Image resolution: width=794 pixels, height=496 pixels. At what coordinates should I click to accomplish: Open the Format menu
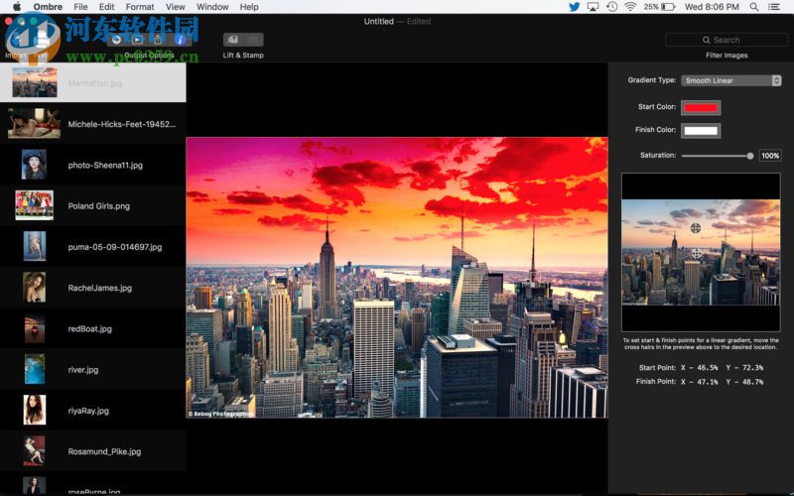coord(140,7)
